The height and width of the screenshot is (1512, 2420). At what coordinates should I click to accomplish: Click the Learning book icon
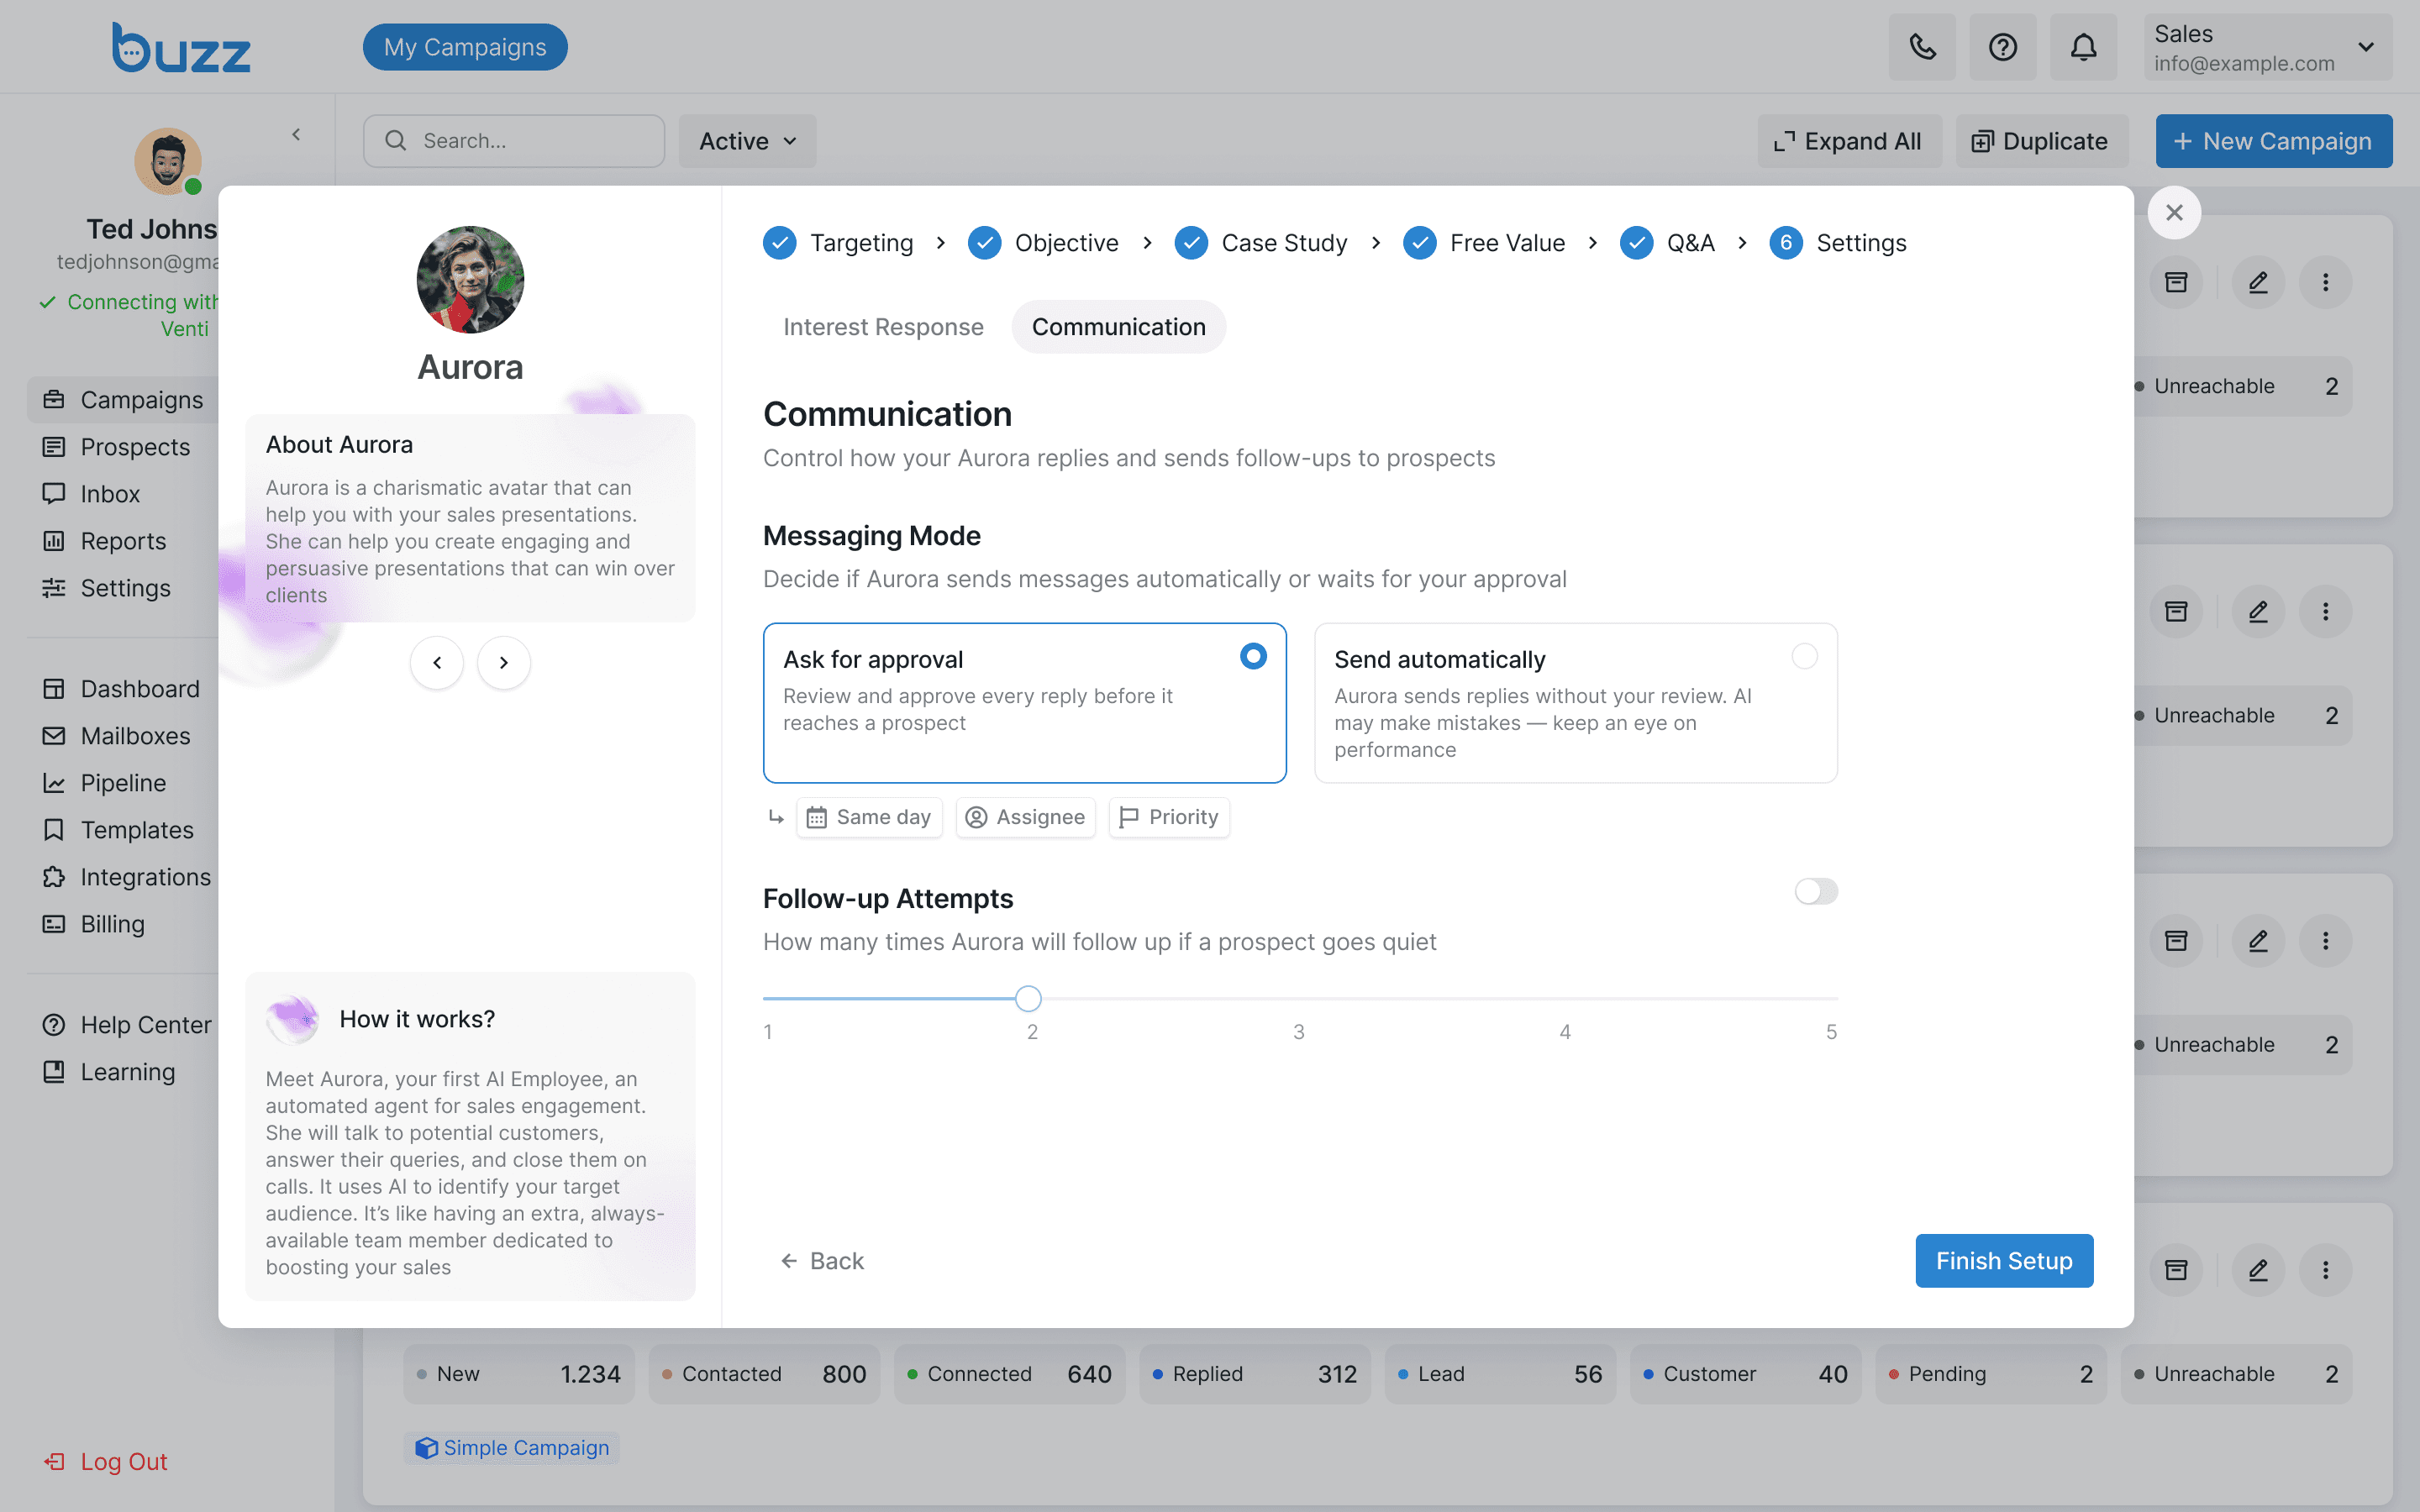pyautogui.click(x=54, y=1072)
